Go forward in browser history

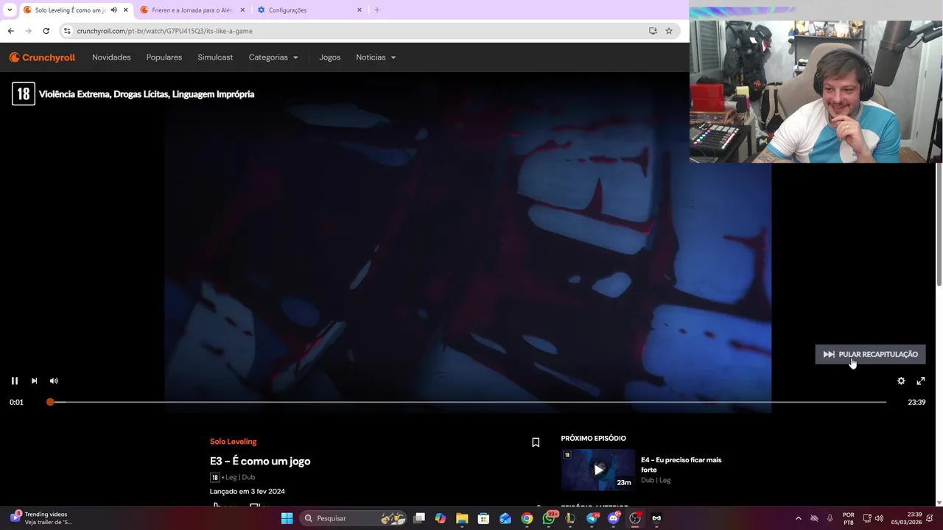[28, 31]
